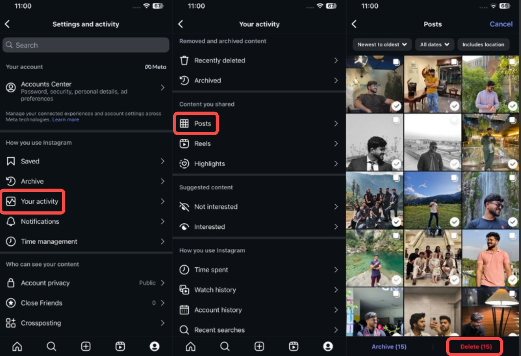The image size is (521, 356).
Task: Tap the chevron on the Your activity row
Action: coord(163,202)
